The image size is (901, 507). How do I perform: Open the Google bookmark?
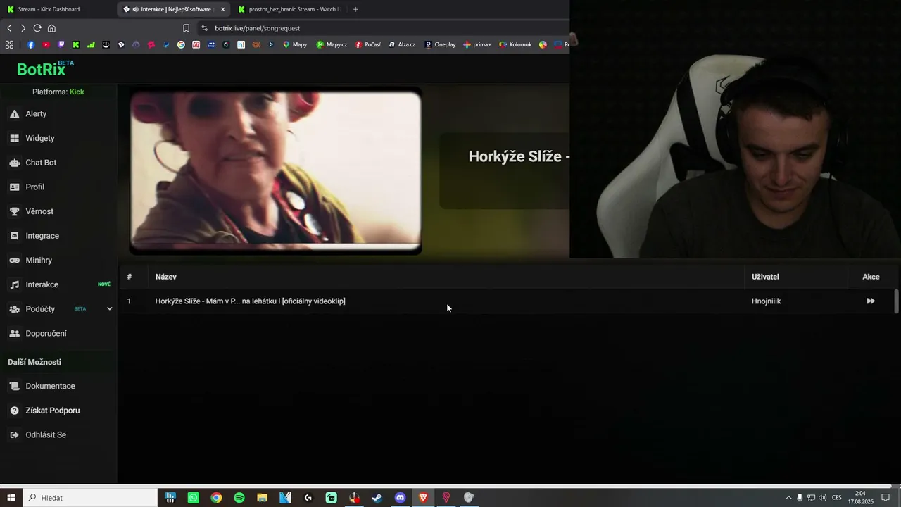pos(181,44)
